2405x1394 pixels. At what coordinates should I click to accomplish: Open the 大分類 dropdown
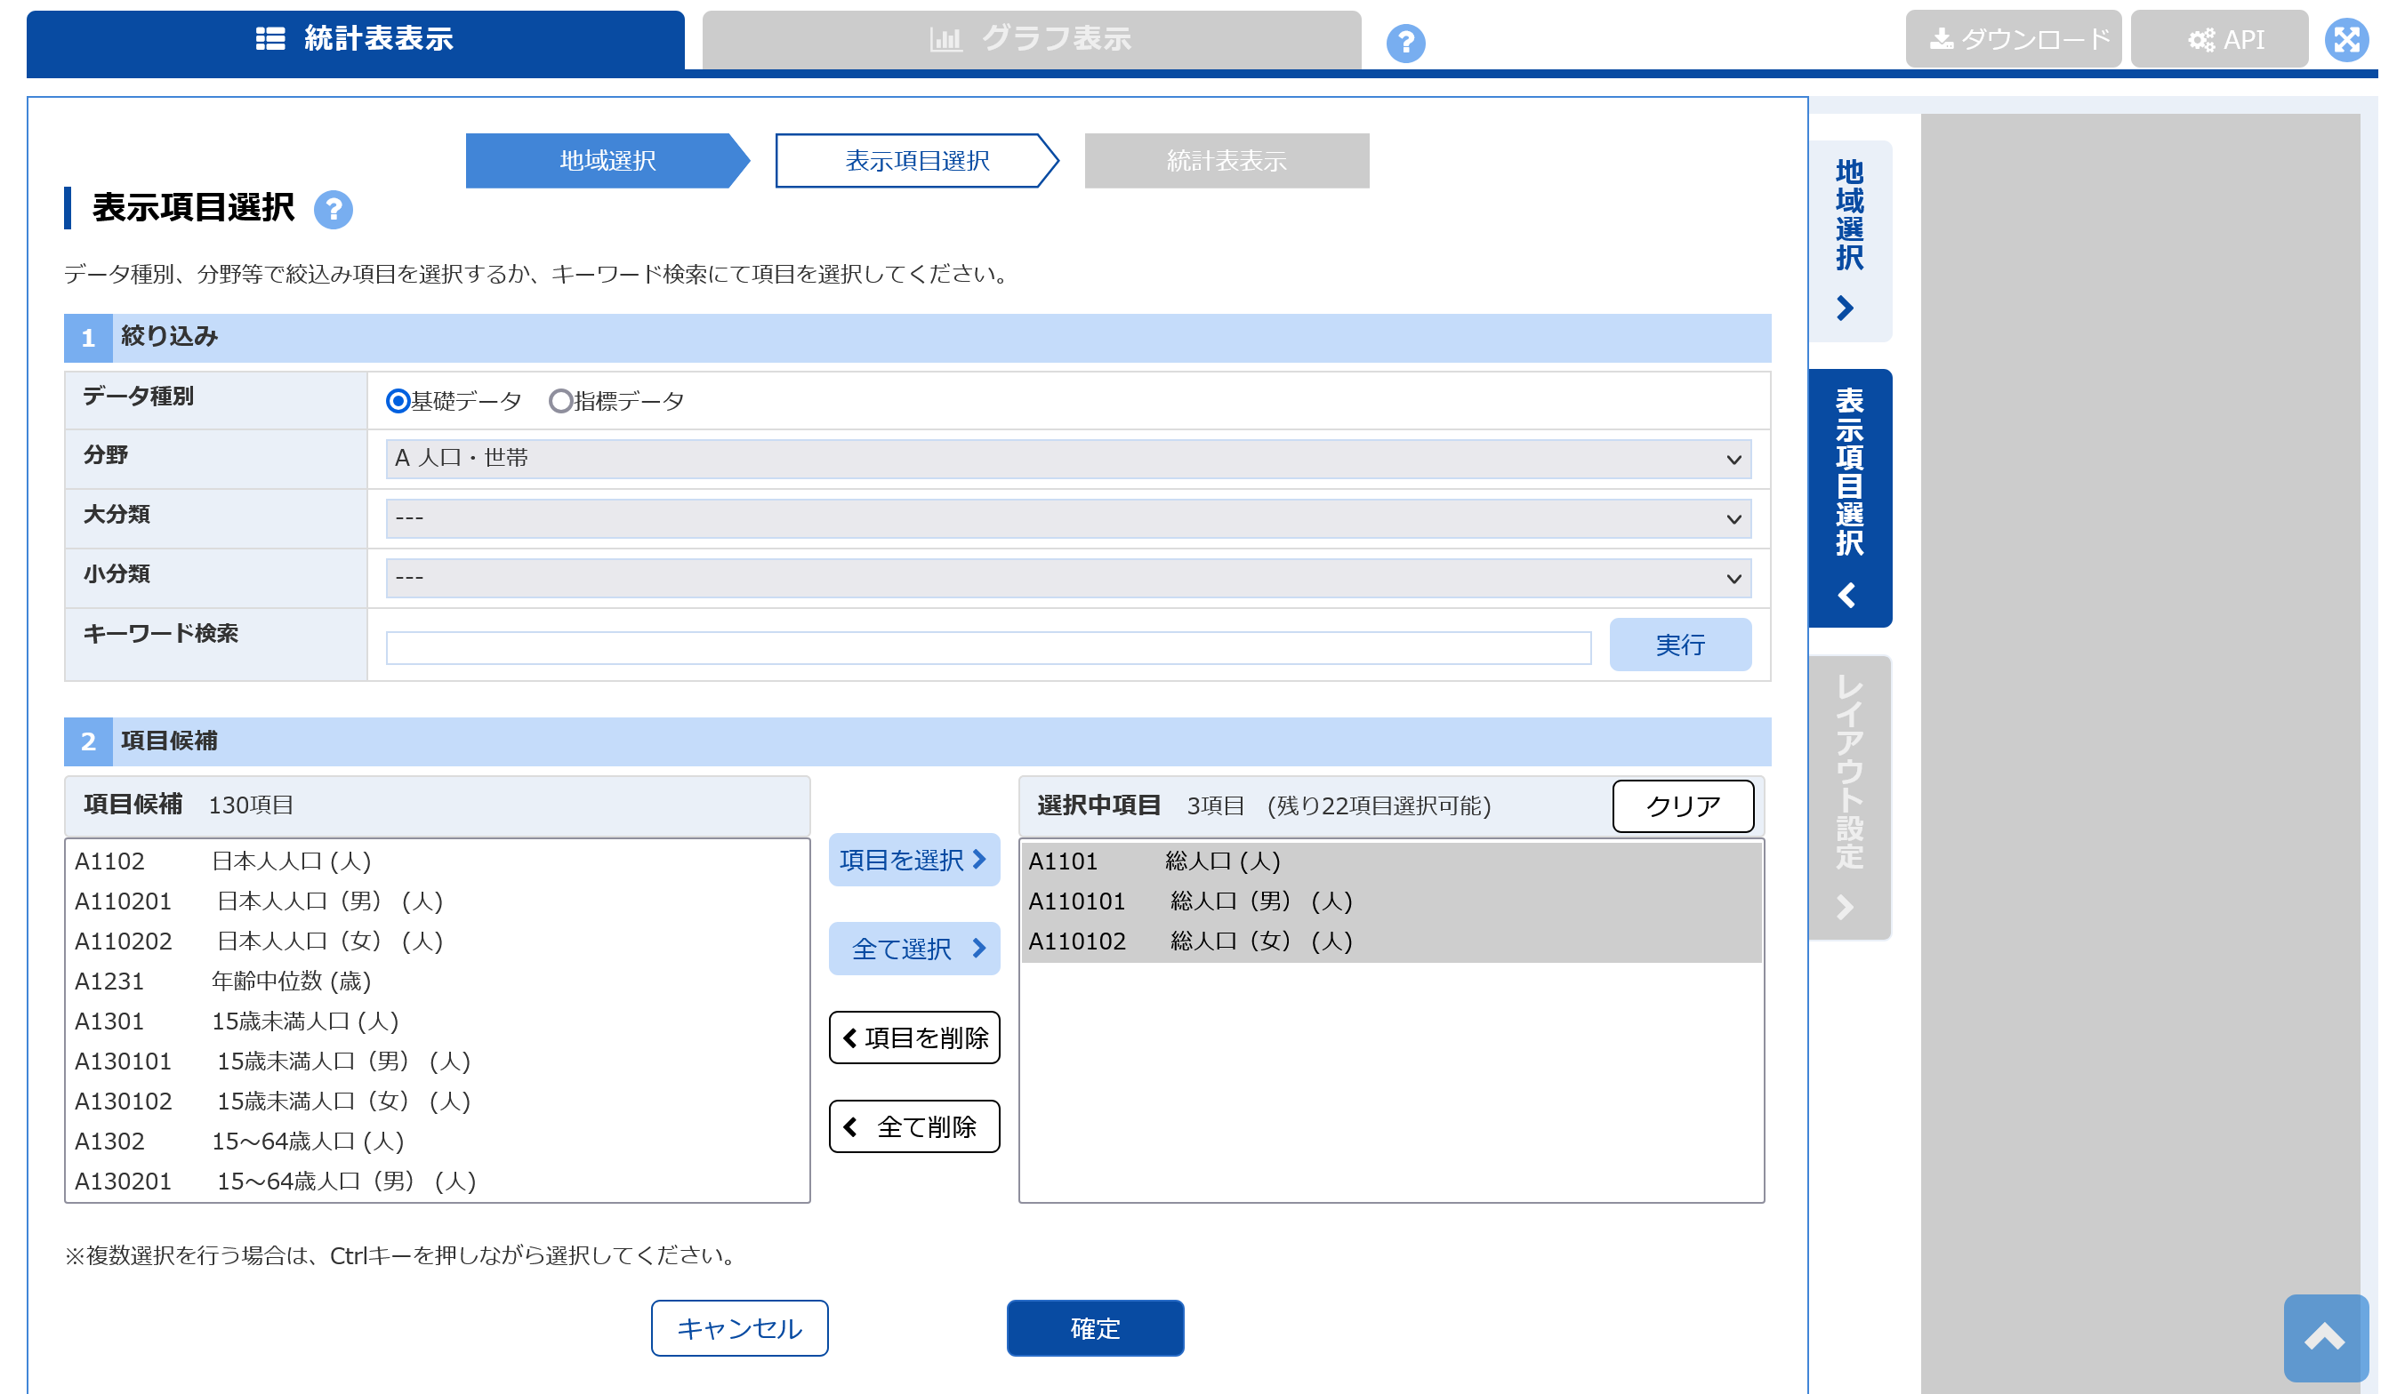pos(1068,518)
